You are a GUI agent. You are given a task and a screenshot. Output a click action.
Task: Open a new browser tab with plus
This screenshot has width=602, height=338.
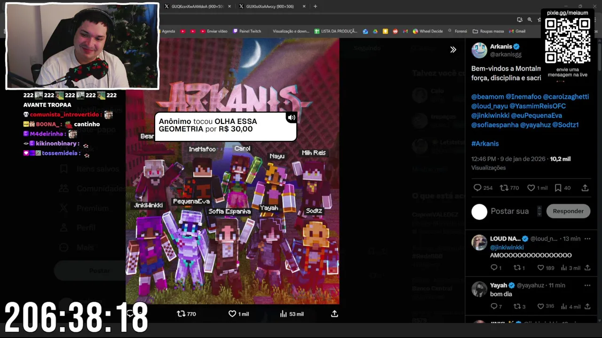tap(315, 7)
